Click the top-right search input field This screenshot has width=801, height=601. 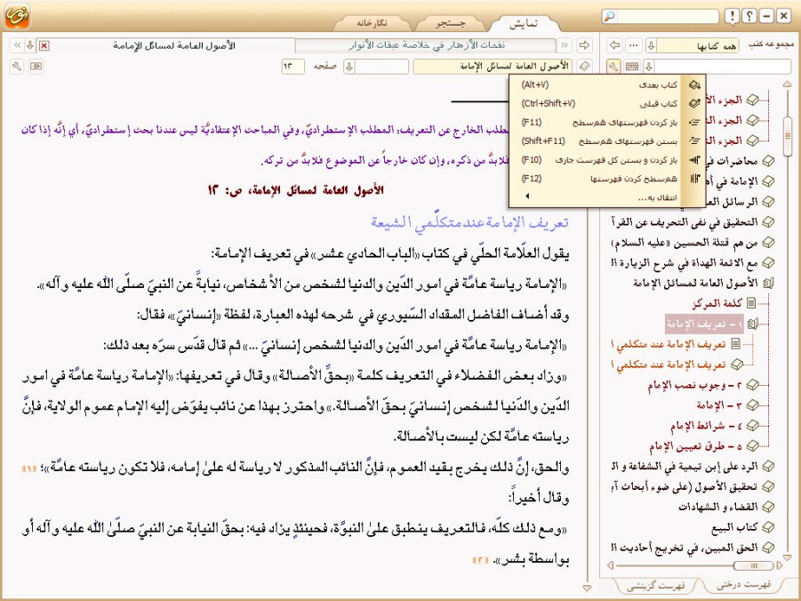[668, 16]
